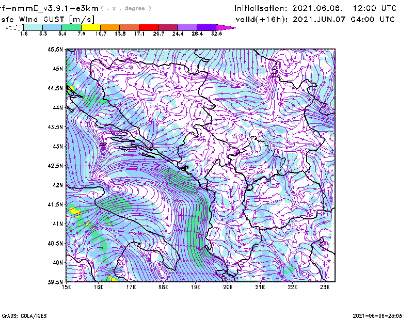Click the '42.5N' latitude label
Image resolution: width=413 pixels, height=319 pixels.
[x=55, y=166]
